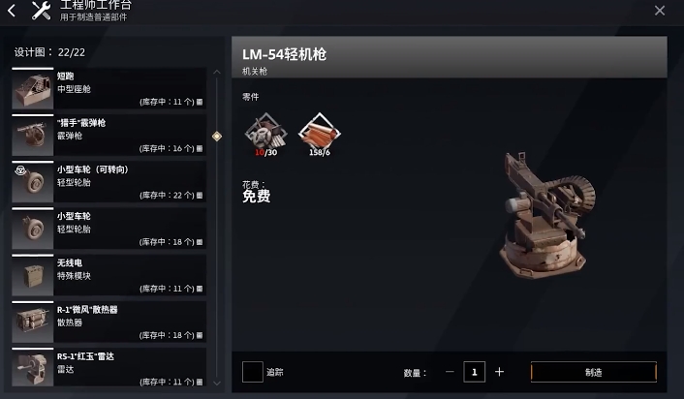Choose the 小型车轮 (可转向) steerable wheel item
The width and height of the screenshot is (684, 399).
109,182
